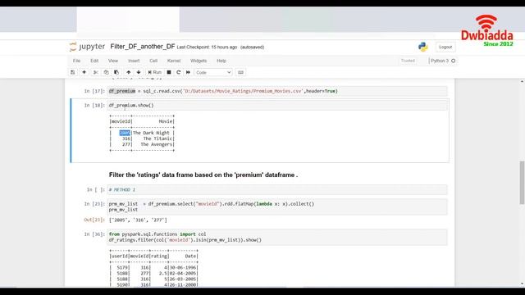Open the command palette keyboard icon
This screenshot has height=295, width=525.
point(240,72)
